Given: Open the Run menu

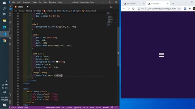Looking at the screenshot, I should tap(45, 2).
